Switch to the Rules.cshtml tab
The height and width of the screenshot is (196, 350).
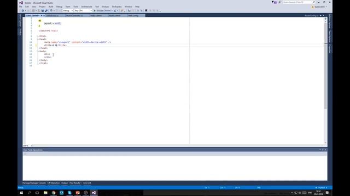point(118,16)
